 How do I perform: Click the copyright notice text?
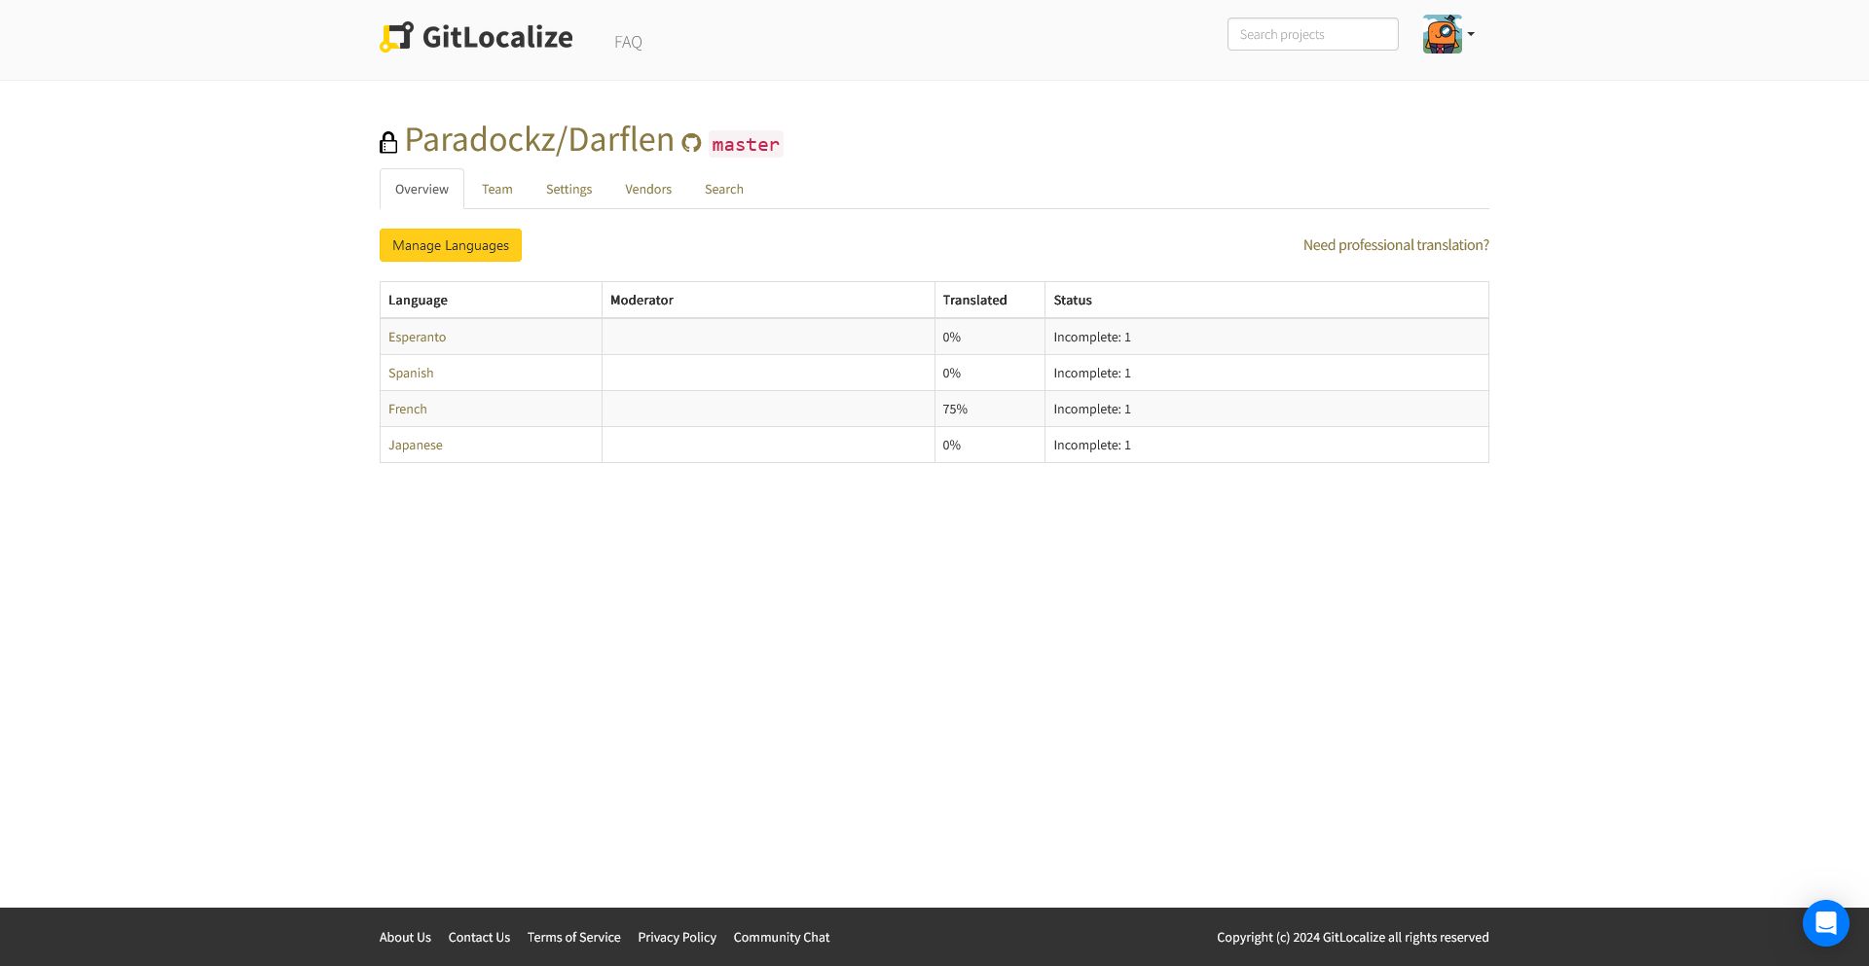(x=1352, y=937)
